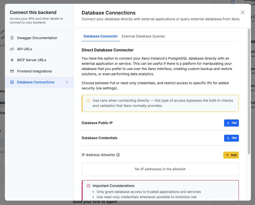Switch to External Database Queries tab
The height and width of the screenshot is (205, 255).
(x=143, y=36)
